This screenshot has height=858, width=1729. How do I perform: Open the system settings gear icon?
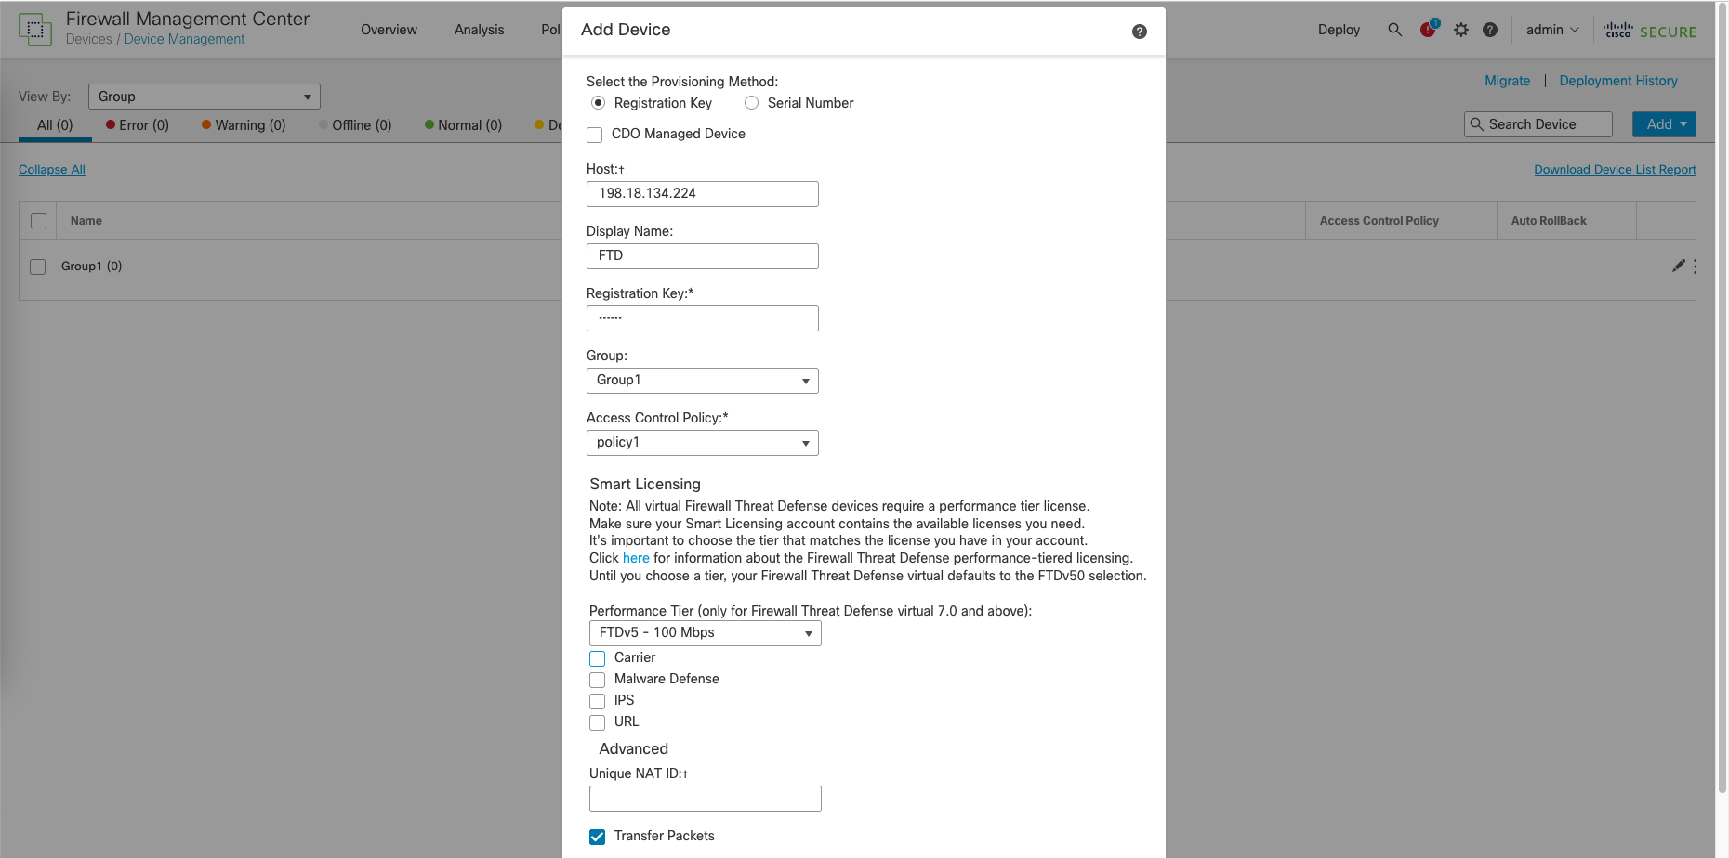(1461, 30)
